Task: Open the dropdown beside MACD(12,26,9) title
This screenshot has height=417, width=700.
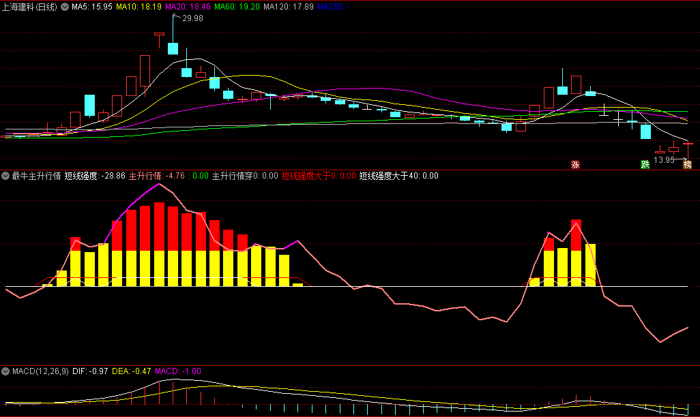Action: [5, 371]
